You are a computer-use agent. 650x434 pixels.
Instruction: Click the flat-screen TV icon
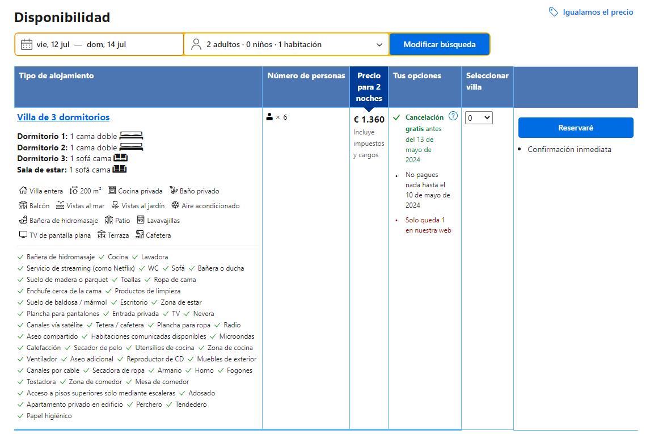(23, 235)
